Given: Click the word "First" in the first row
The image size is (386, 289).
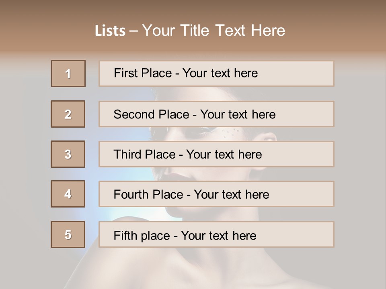Looking at the screenshot, I should click(126, 73).
